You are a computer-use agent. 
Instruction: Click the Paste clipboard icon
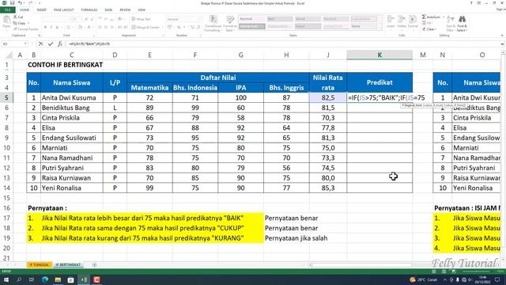pos(6,22)
